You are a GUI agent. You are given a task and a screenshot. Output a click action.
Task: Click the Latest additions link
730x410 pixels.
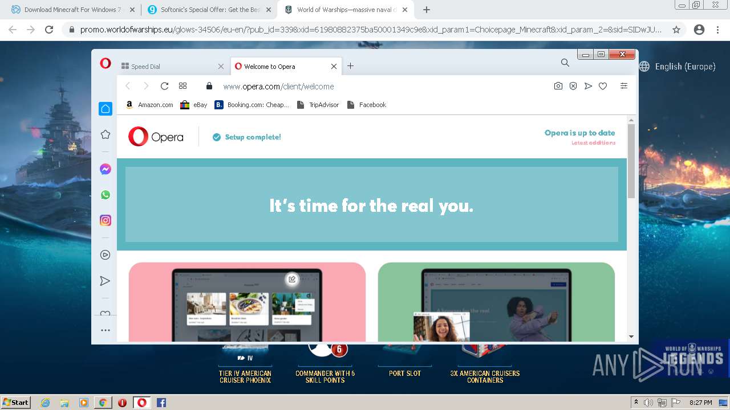click(593, 143)
